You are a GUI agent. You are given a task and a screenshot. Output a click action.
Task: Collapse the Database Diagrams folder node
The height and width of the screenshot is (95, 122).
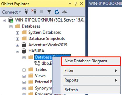24,58
